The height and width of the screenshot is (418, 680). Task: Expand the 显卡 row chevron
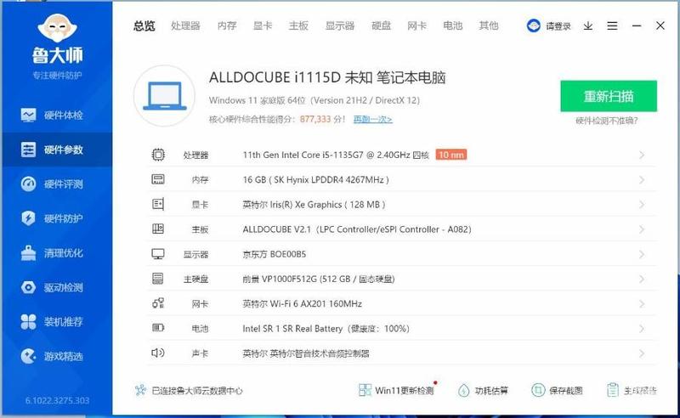(642, 204)
